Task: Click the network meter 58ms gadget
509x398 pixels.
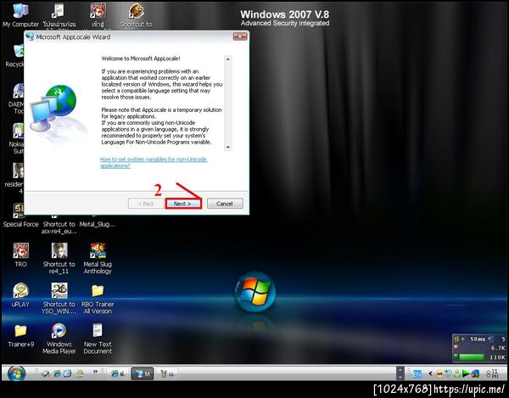Action: tap(479, 348)
